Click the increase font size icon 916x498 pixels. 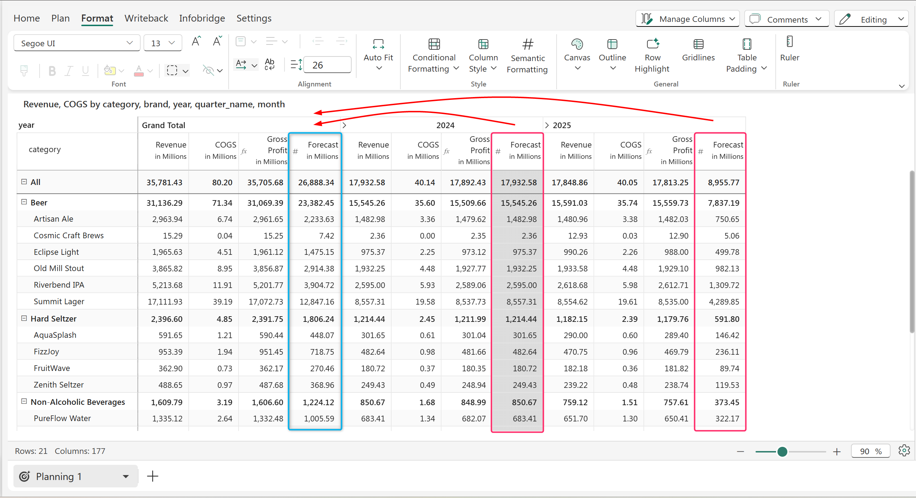tap(196, 42)
